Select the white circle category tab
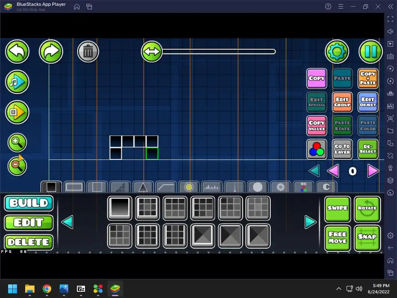The width and height of the screenshot is (397, 298). point(258,187)
